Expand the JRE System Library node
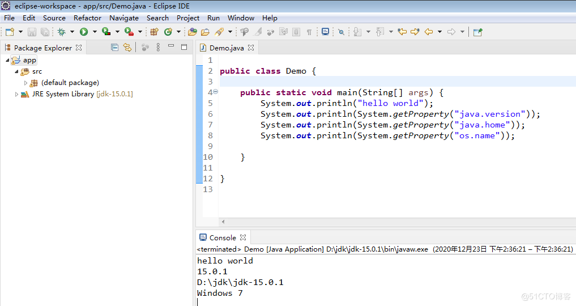This screenshot has width=576, height=306. (x=16, y=95)
